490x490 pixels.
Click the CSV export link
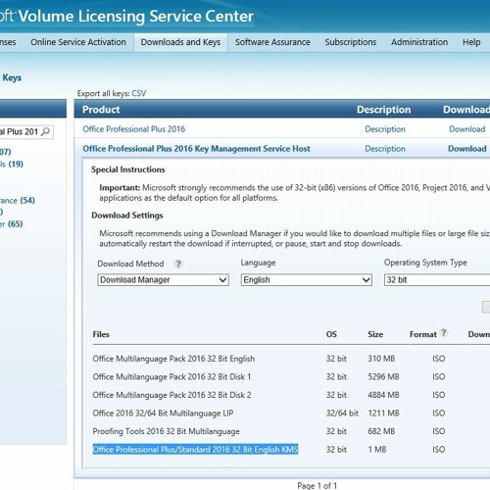click(139, 93)
